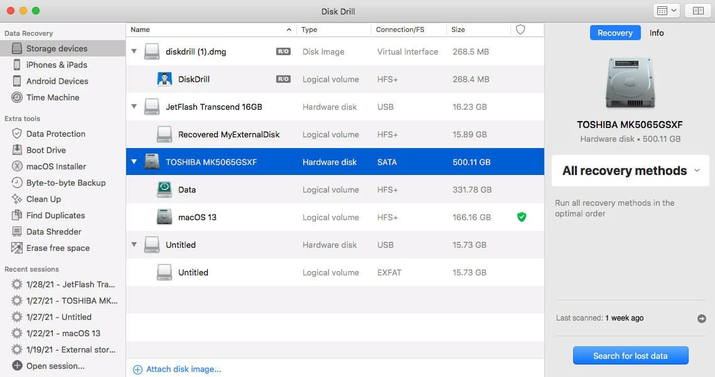Click Open session... text

coord(55,366)
